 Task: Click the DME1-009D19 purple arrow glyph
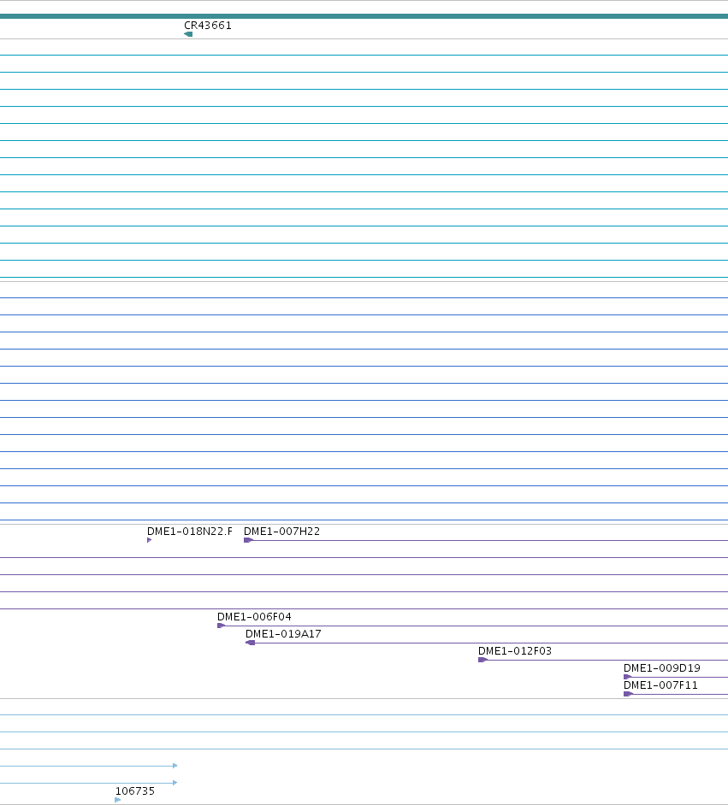628,677
